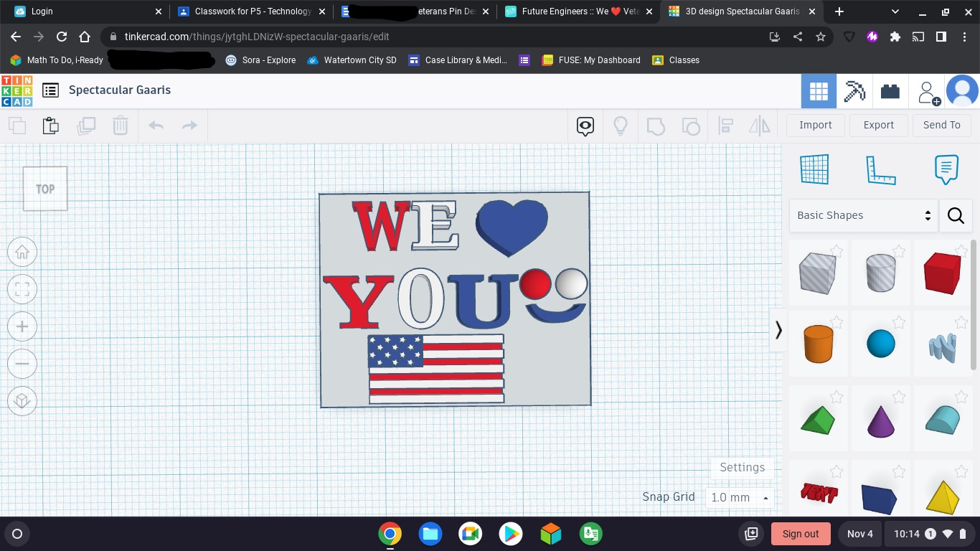The width and height of the screenshot is (980, 551).
Task: Toggle perspective/orthographic view cube icon
Action: pyautogui.click(x=22, y=400)
